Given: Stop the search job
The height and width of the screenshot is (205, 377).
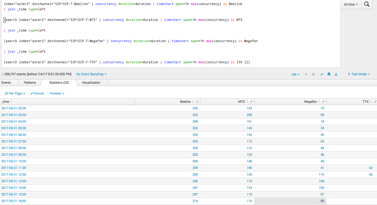Looking at the screenshot, I should (x=313, y=74).
